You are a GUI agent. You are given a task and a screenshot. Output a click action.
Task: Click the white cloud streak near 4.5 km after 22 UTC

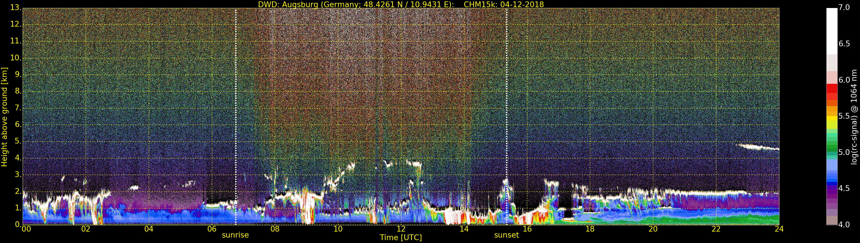[757, 147]
